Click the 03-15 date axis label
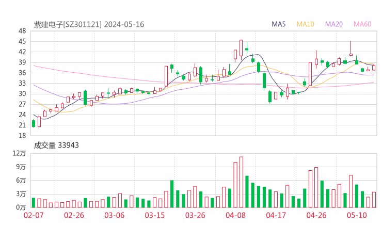 click(155, 215)
